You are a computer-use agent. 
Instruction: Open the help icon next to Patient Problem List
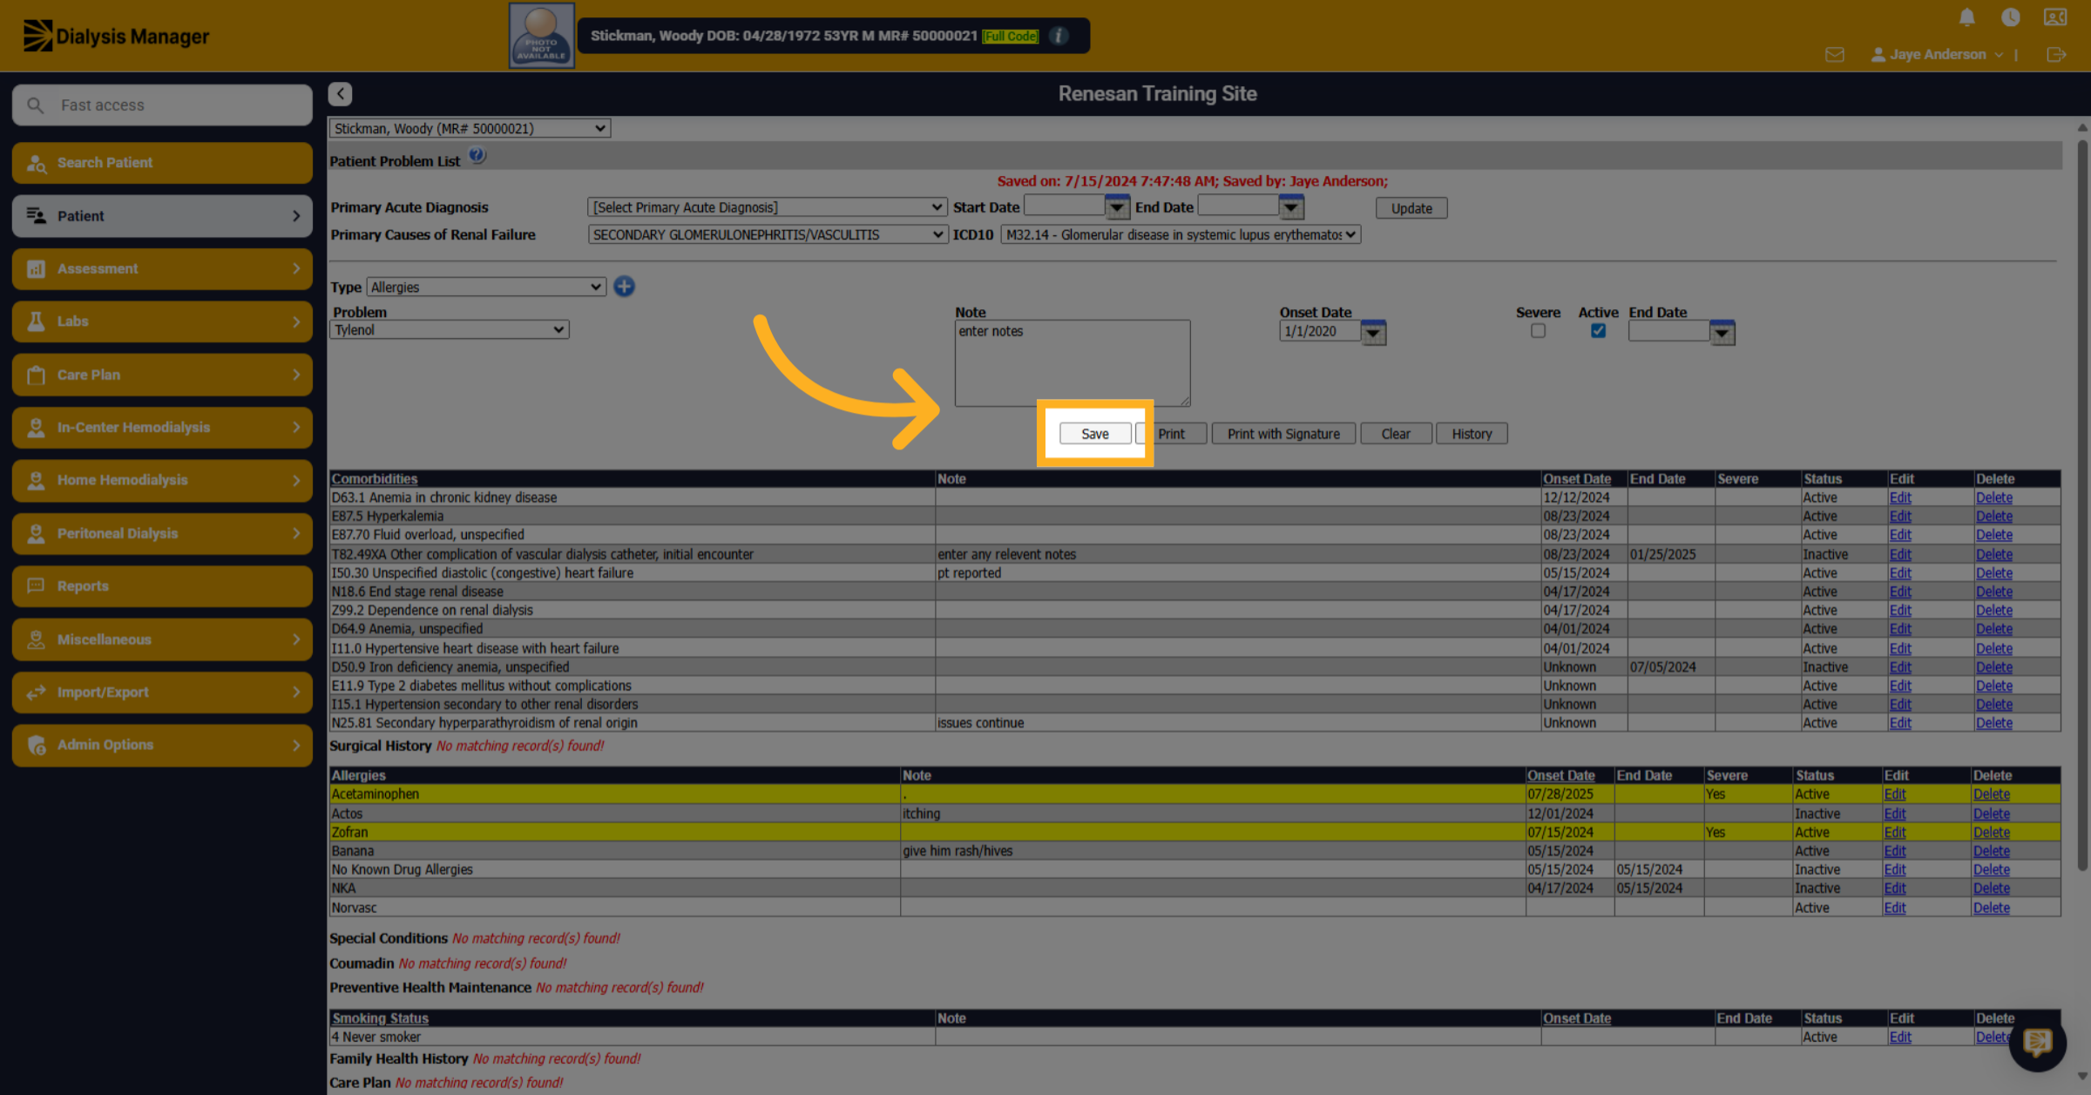coord(477,157)
